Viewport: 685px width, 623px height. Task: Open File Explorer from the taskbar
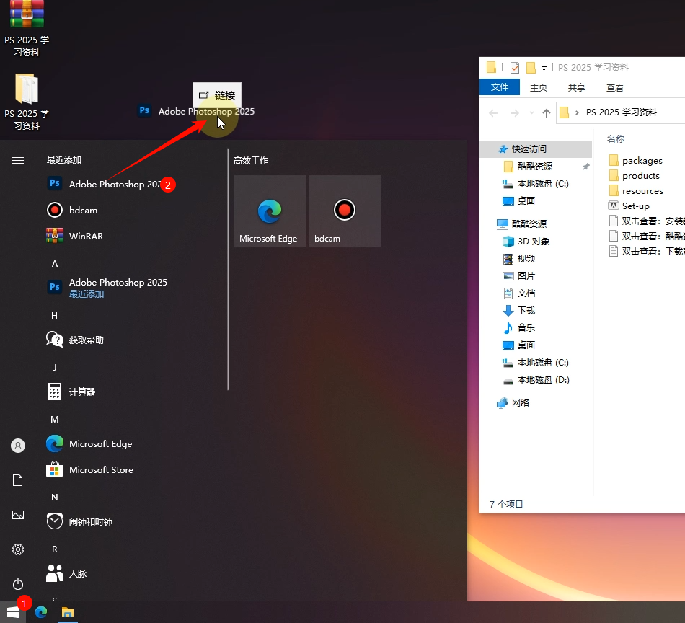point(68,612)
